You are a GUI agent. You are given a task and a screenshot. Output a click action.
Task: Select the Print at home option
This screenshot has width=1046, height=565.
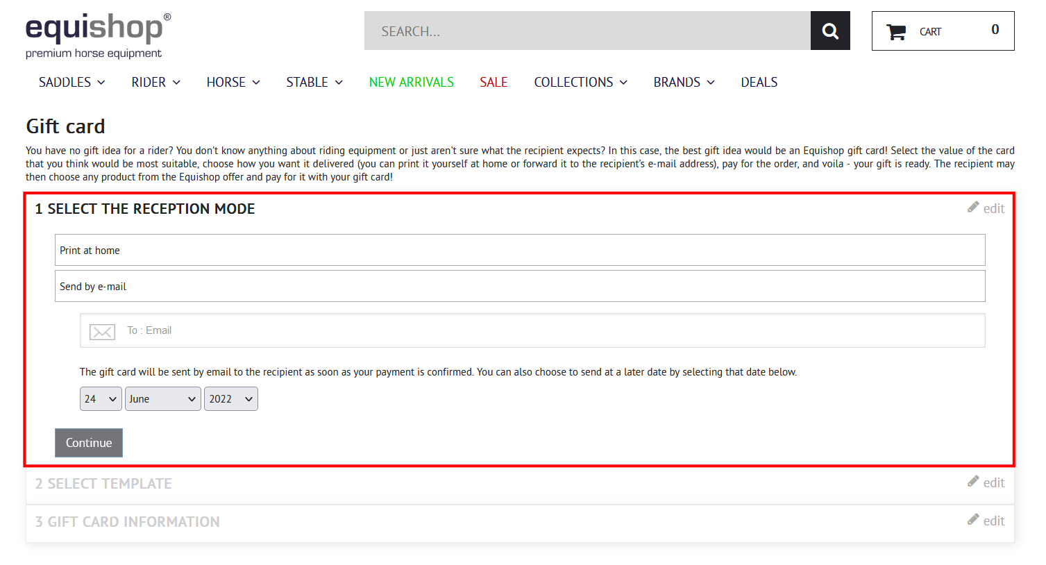point(519,250)
